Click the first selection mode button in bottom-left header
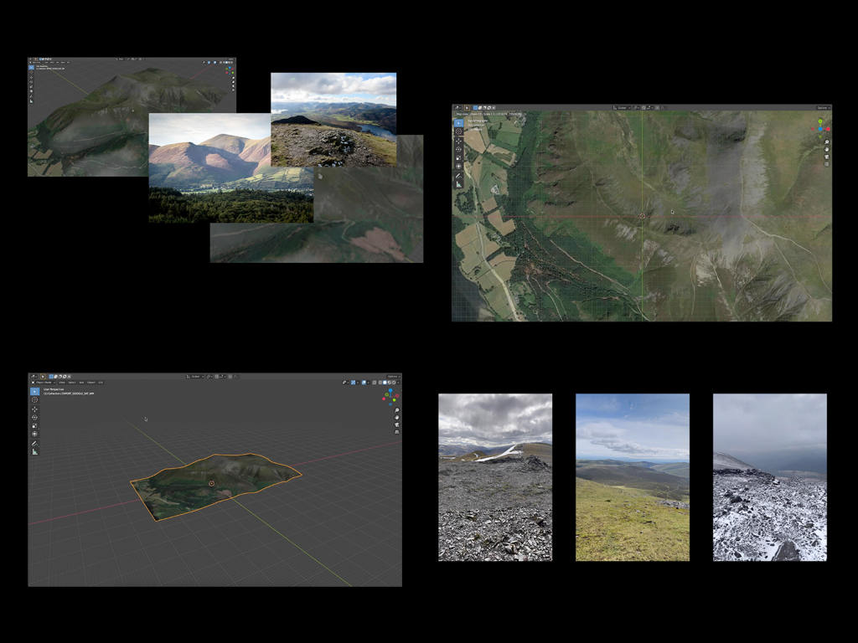This screenshot has width=858, height=643. [51, 376]
